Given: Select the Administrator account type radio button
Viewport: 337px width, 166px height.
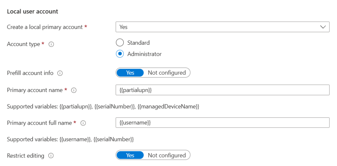Looking at the screenshot, I should pyautogui.click(x=120, y=54).
